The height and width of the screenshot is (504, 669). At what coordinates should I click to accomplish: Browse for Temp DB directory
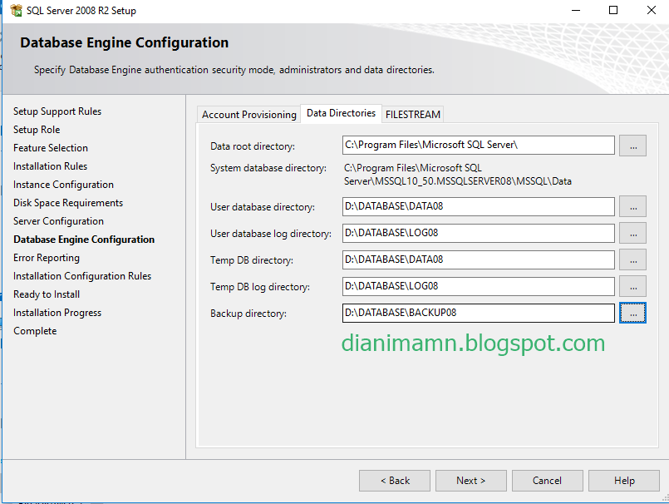(x=632, y=259)
